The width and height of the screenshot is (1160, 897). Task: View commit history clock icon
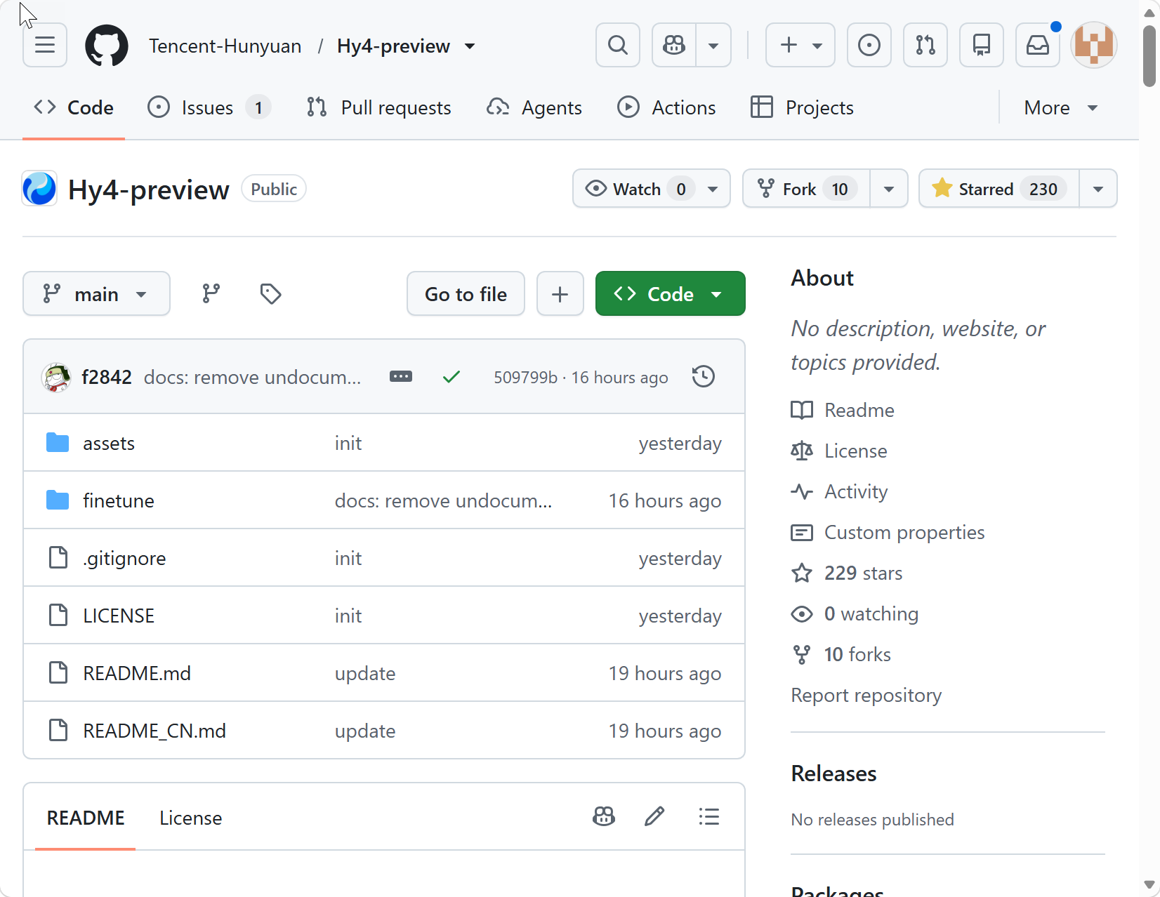pos(704,377)
